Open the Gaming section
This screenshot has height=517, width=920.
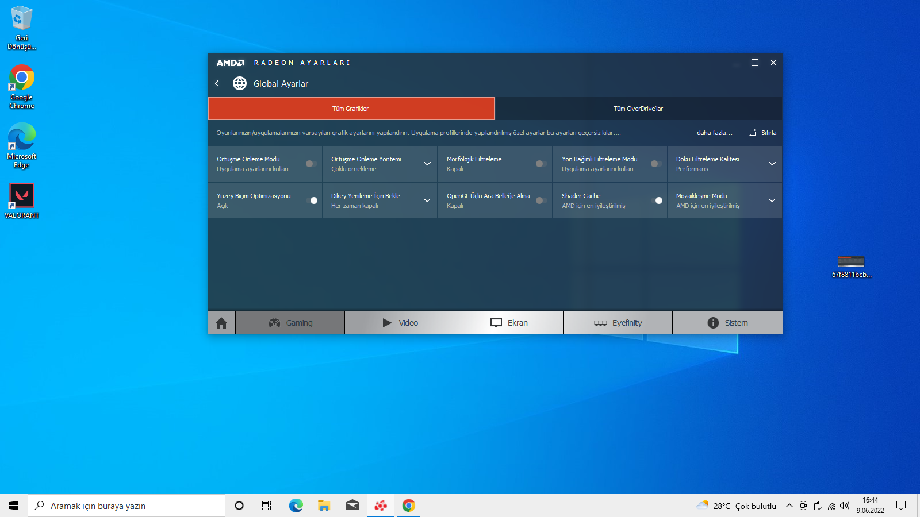(x=290, y=323)
